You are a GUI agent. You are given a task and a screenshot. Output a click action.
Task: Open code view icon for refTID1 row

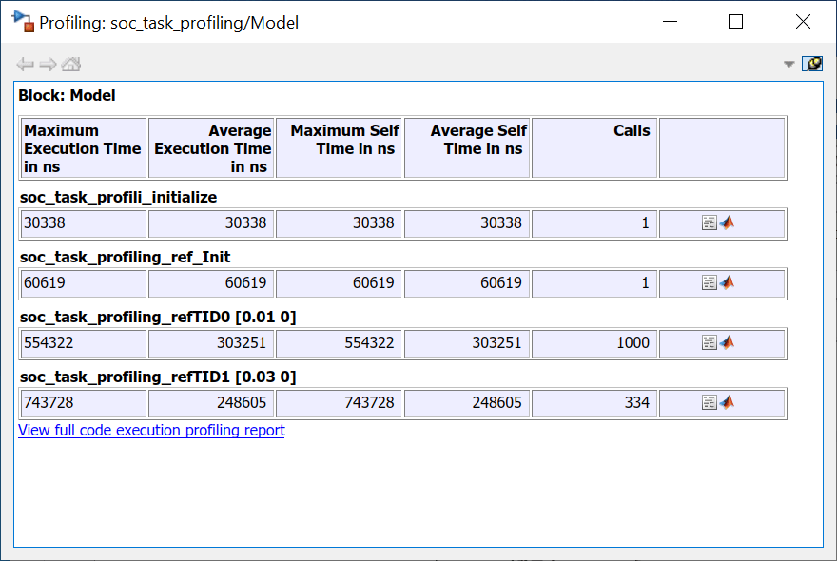click(709, 403)
